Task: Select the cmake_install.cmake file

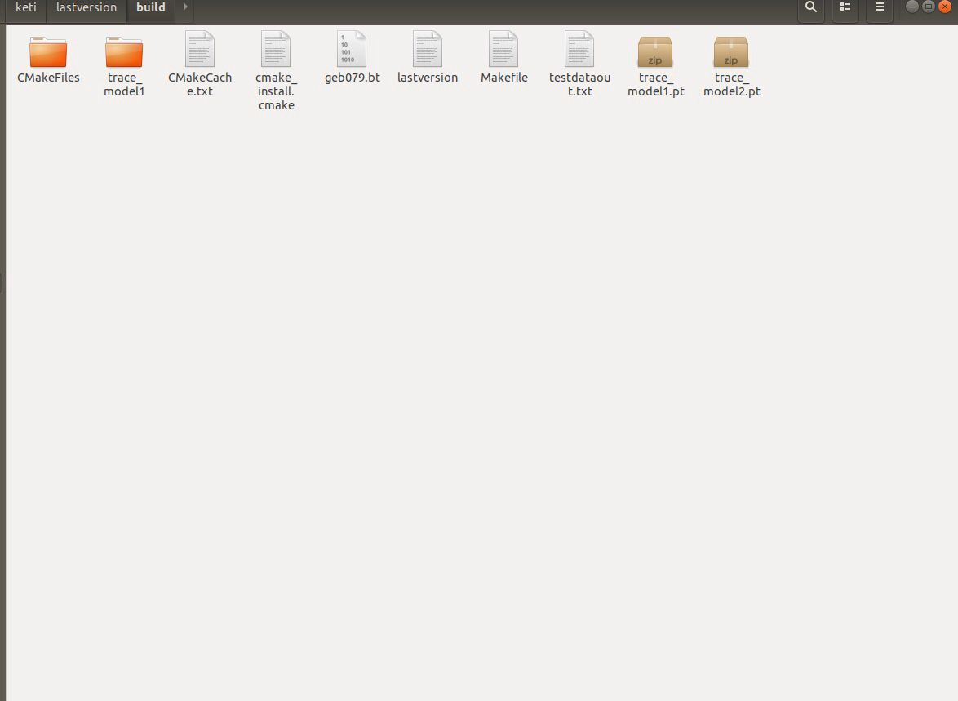Action: pos(276,51)
